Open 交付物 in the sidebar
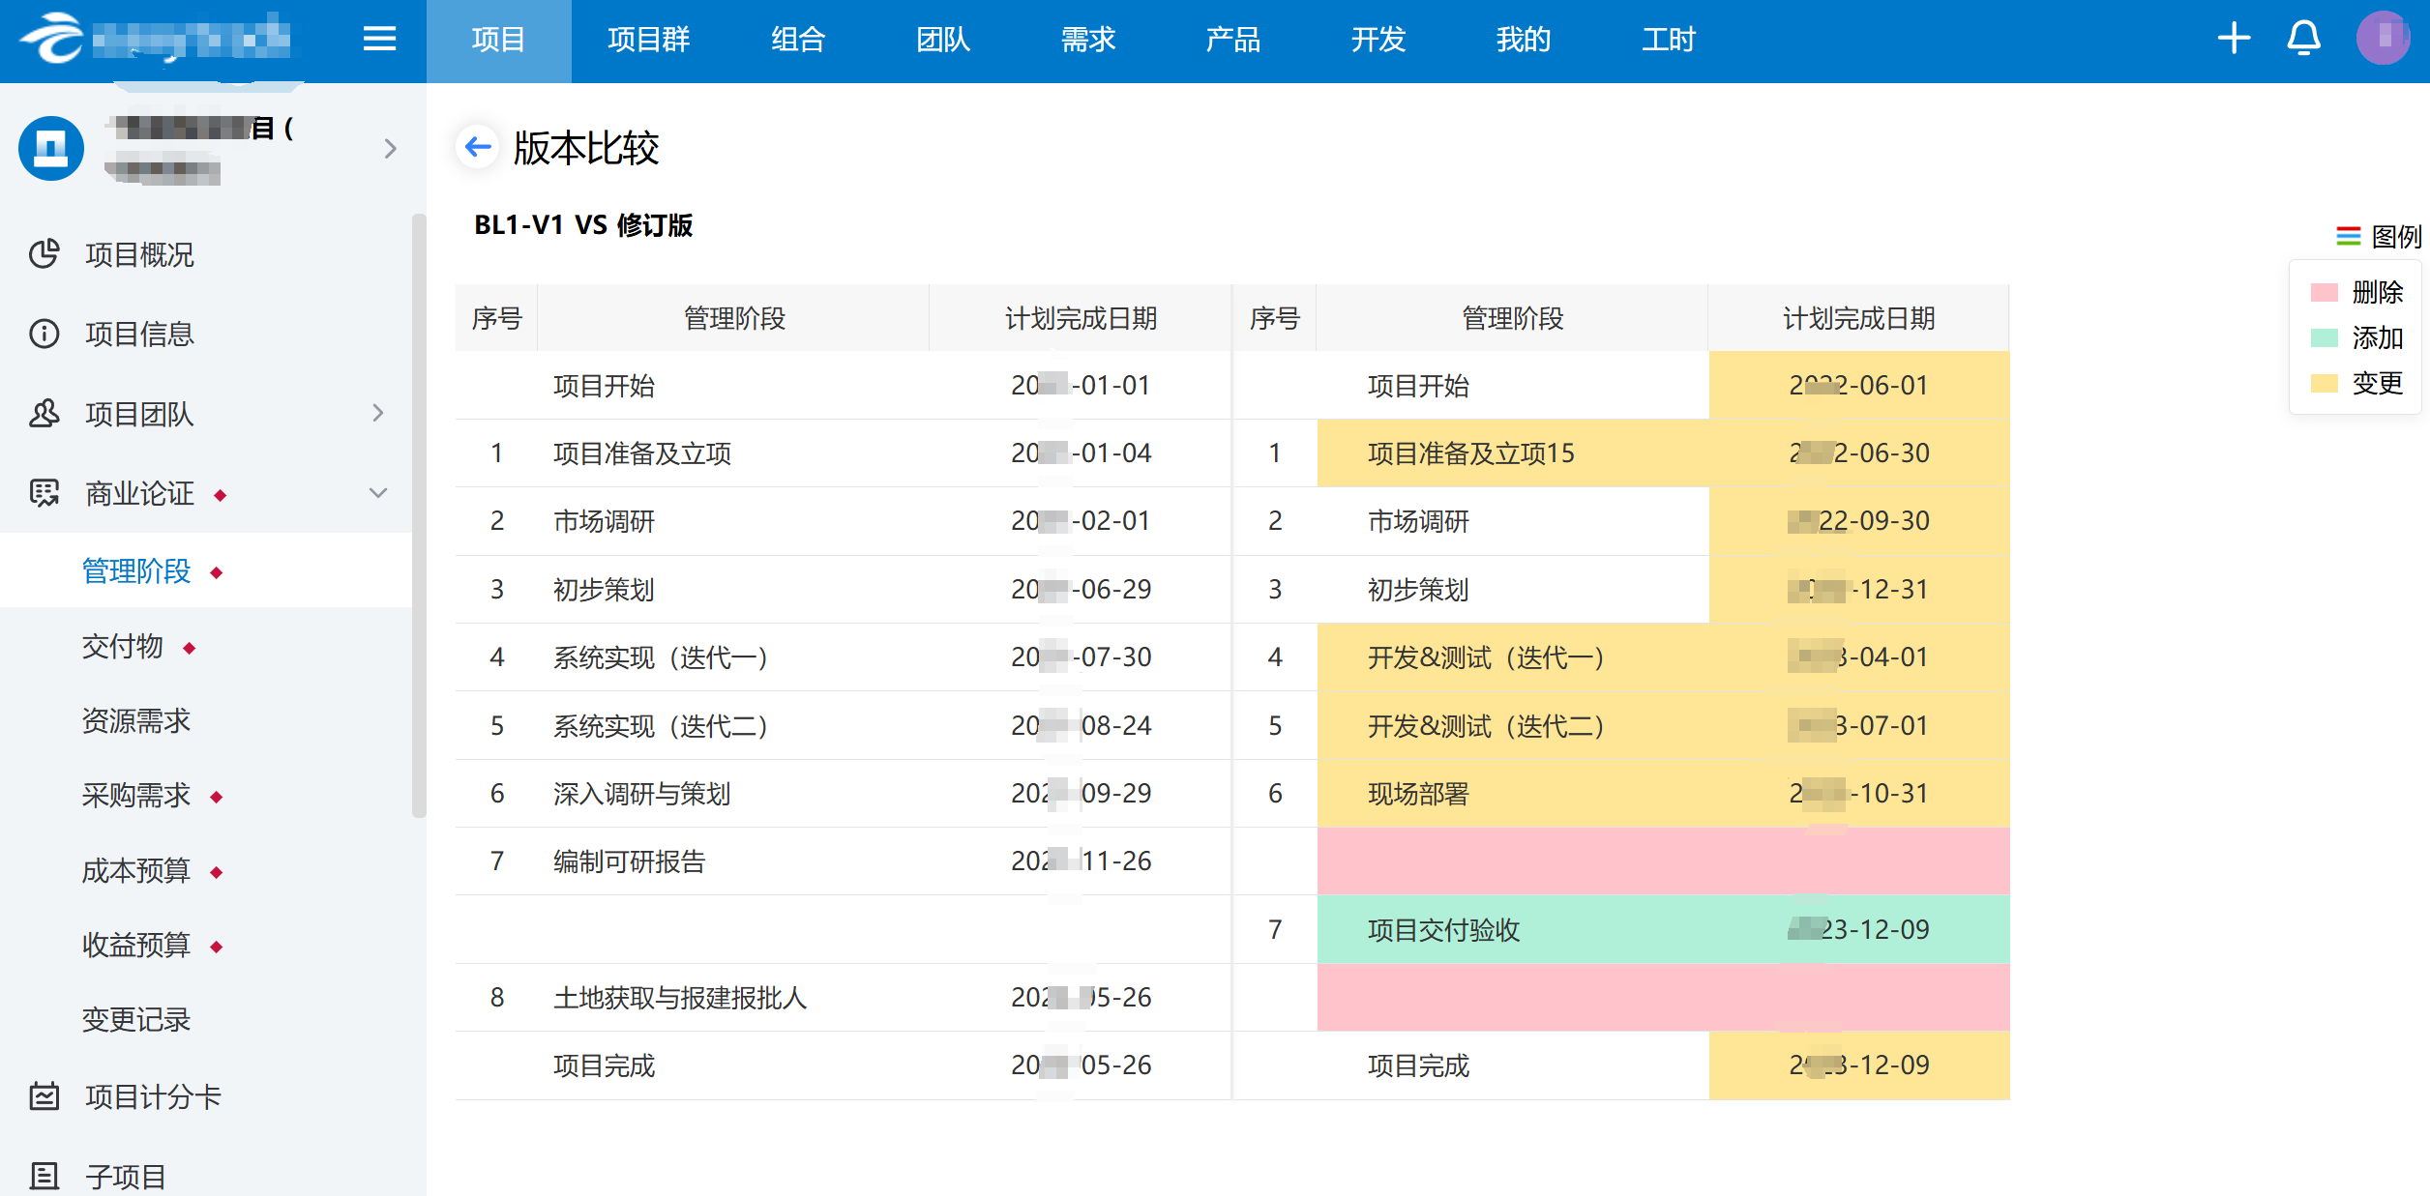The image size is (2430, 1196). (x=123, y=646)
